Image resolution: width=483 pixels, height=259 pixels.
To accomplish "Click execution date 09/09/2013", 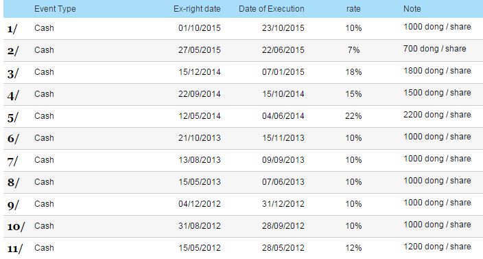I will 283,160.
